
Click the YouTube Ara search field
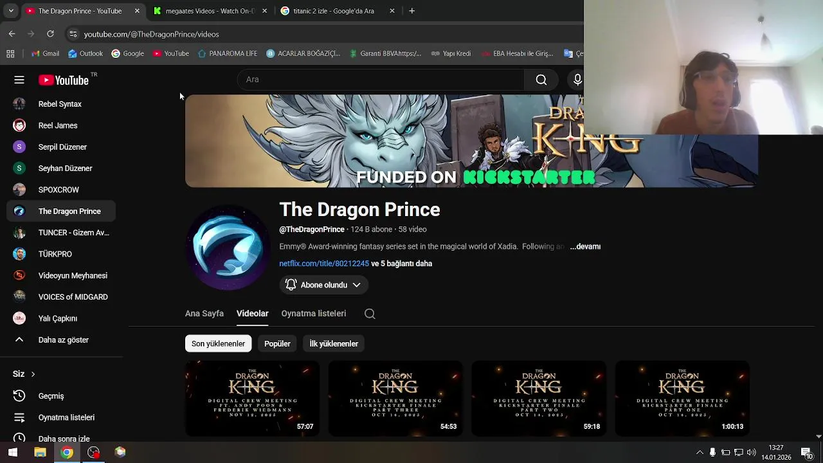[381, 80]
